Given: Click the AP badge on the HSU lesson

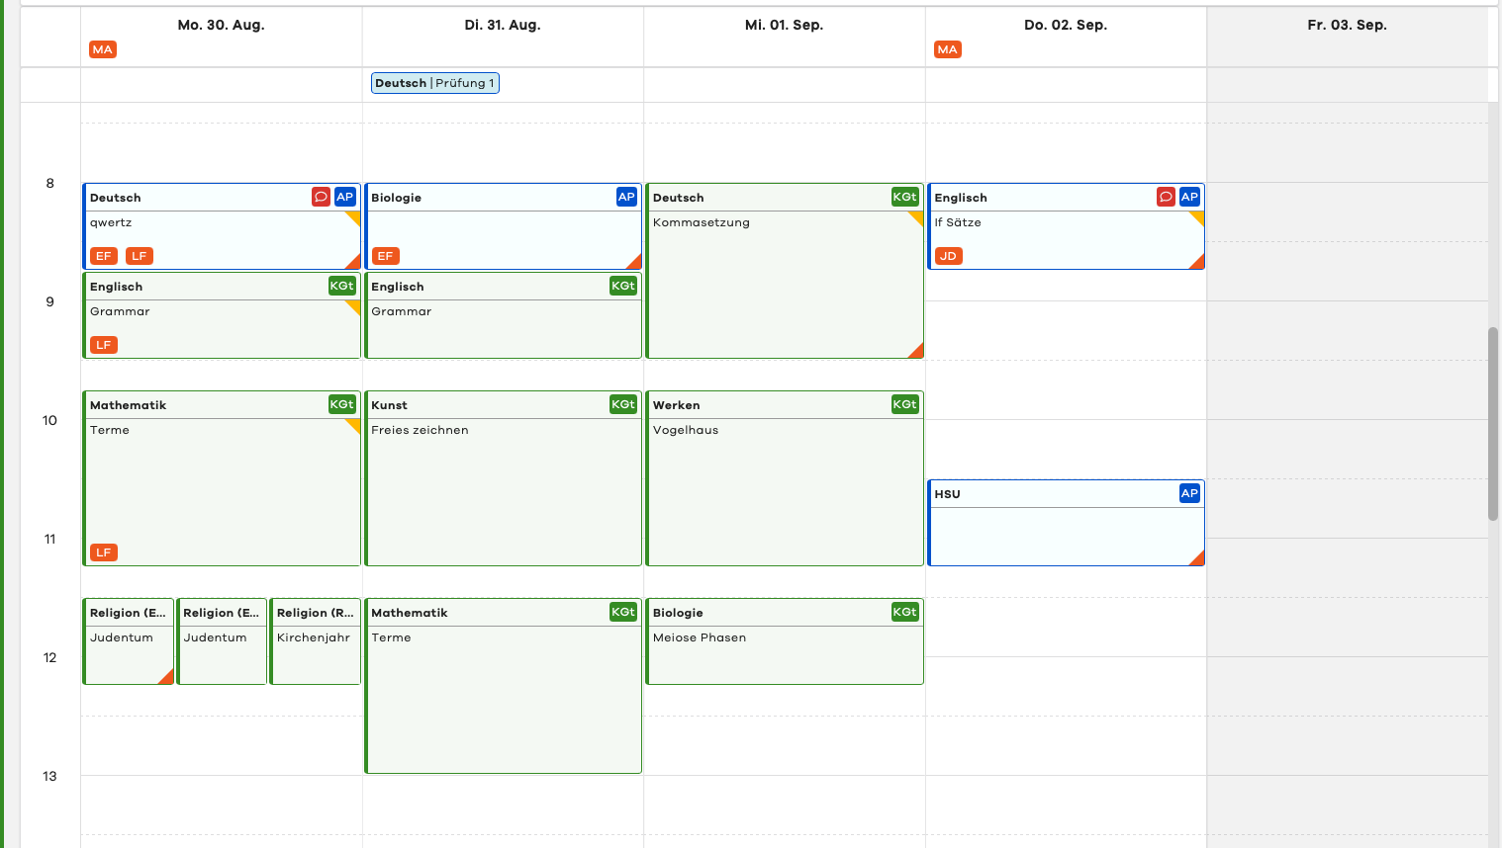Looking at the screenshot, I should (x=1189, y=493).
